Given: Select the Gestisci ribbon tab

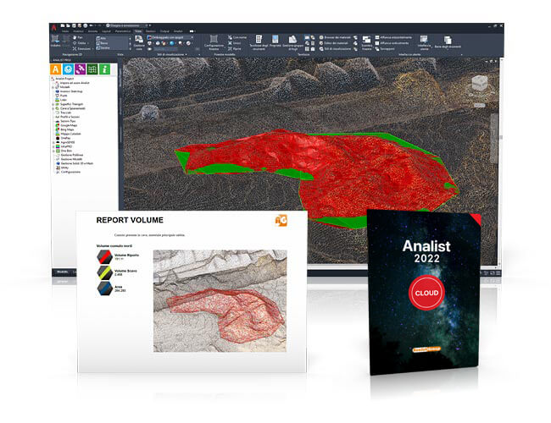Looking at the screenshot, I should click(150, 31).
